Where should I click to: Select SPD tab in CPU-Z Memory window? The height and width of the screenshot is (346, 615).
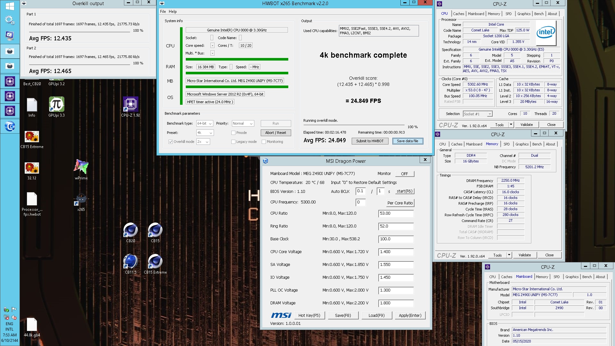tap(506, 144)
